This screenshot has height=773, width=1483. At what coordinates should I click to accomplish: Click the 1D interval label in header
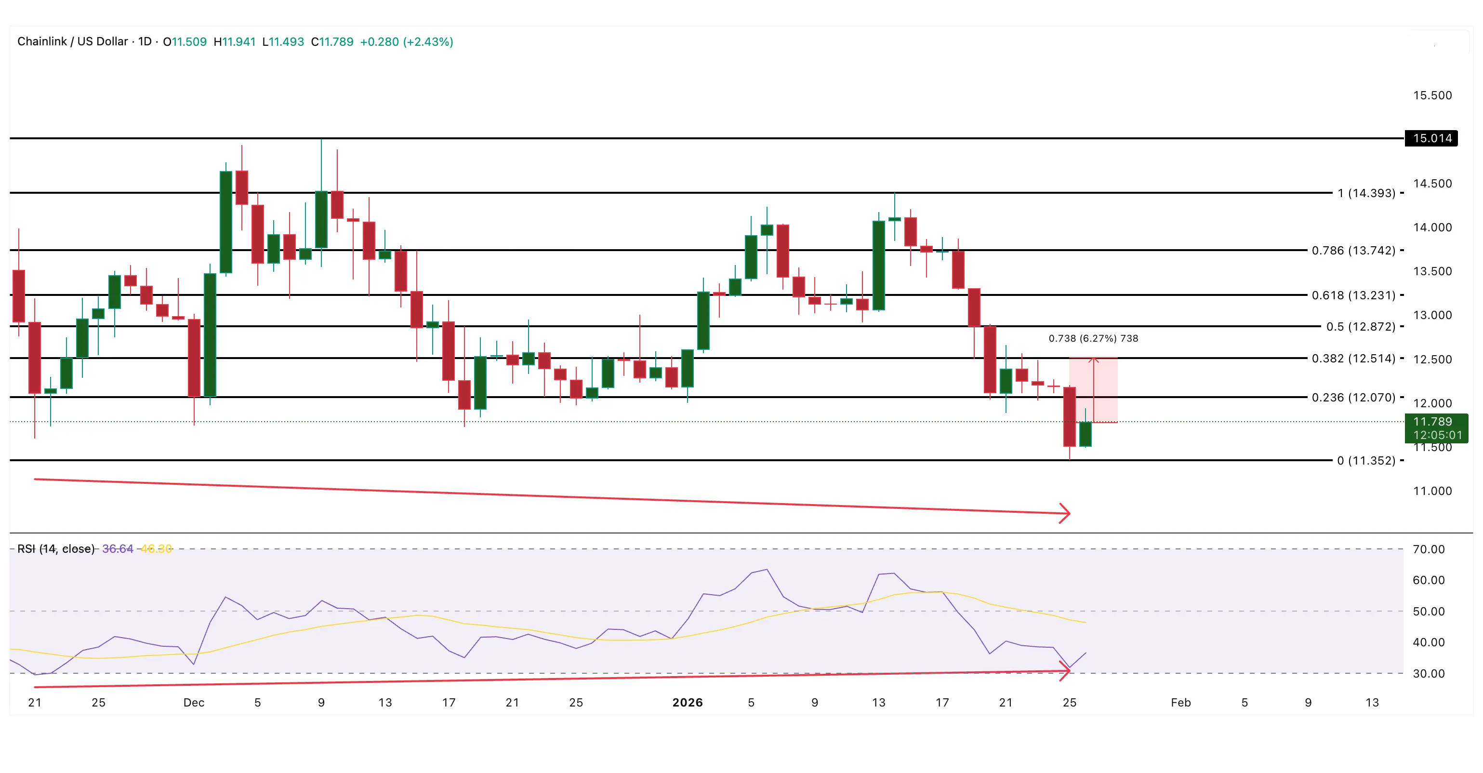[145, 41]
